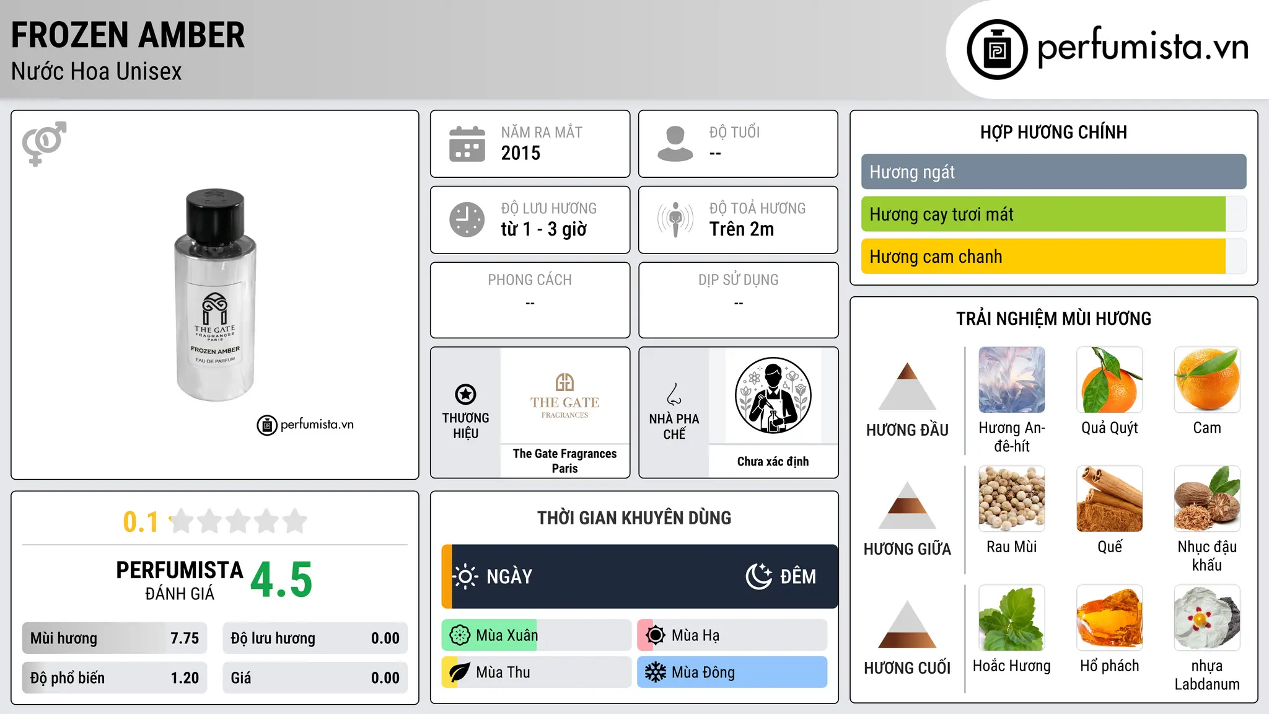Click the star rating row beside 0.1
The height and width of the screenshot is (714, 1269).
point(239,521)
